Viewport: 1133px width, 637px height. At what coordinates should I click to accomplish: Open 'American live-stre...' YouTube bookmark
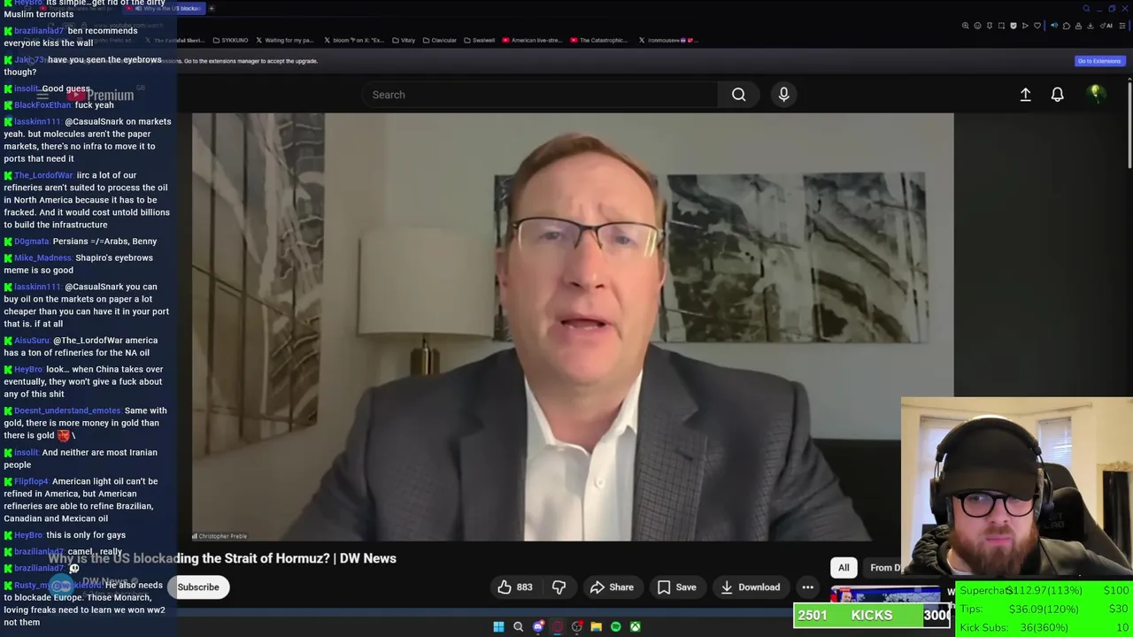532,40
